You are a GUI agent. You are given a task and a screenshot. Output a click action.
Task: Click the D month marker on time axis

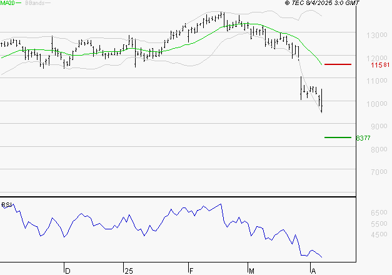68,271
